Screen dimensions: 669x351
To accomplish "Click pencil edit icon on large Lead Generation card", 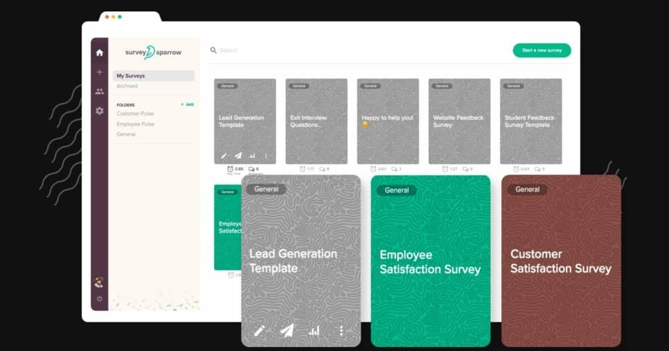I will (x=260, y=330).
